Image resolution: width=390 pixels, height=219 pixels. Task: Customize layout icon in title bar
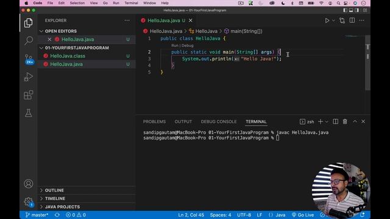365,10
